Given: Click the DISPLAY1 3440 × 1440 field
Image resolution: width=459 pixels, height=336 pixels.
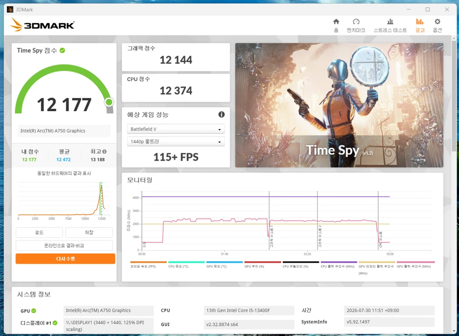Looking at the screenshot, I should 108,326.
